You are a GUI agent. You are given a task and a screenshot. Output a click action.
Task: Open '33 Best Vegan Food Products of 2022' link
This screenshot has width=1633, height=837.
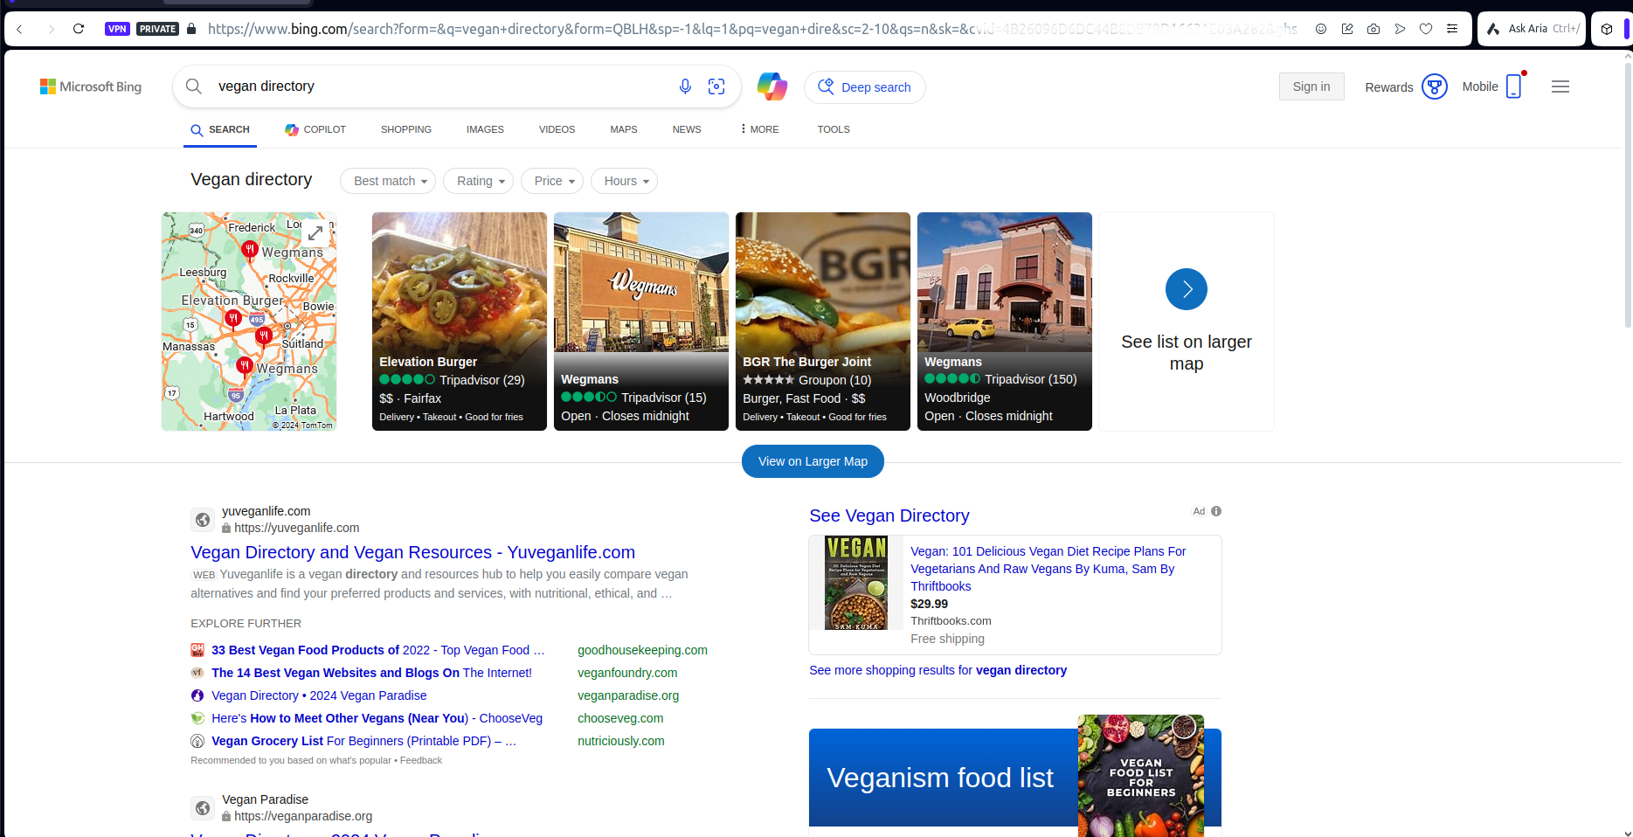point(377,650)
